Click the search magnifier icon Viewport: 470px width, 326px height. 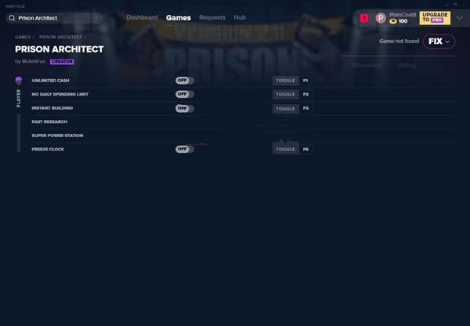[13, 17]
